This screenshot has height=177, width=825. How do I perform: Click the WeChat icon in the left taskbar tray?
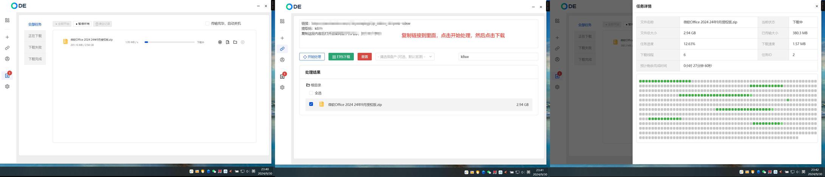[x=214, y=171]
